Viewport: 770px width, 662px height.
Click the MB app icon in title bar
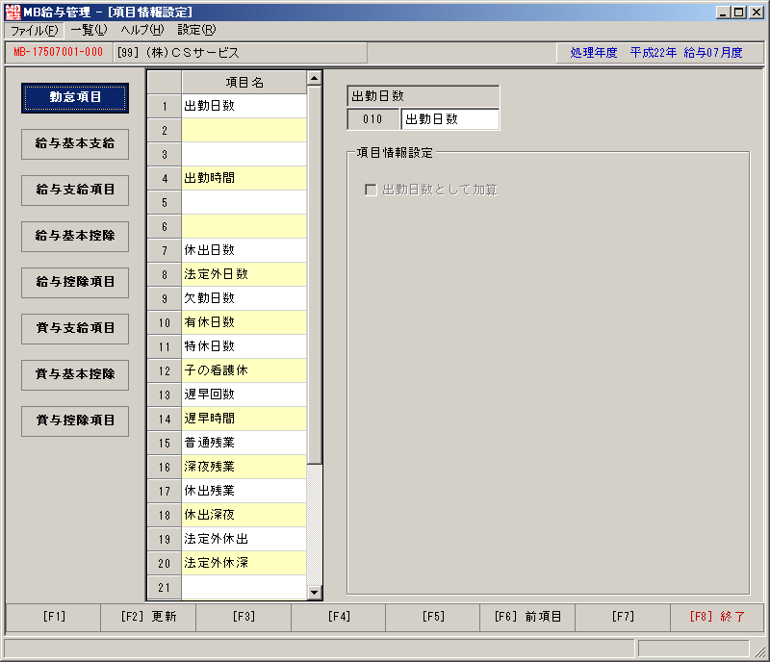tap(13, 12)
